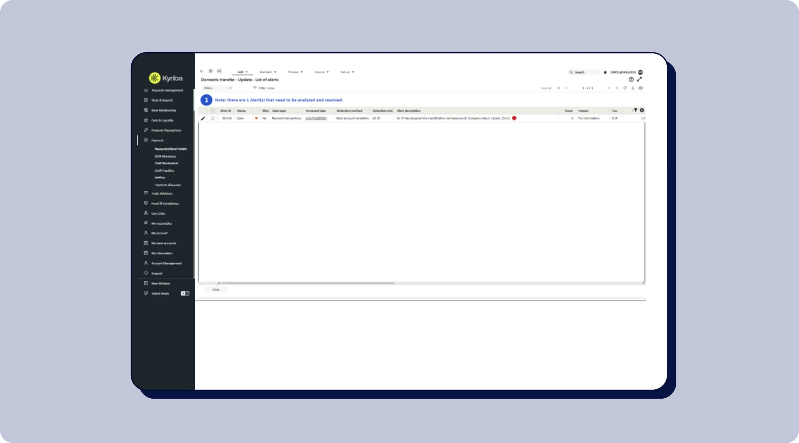Expand view with the fullscreen arrows icon

point(639,79)
